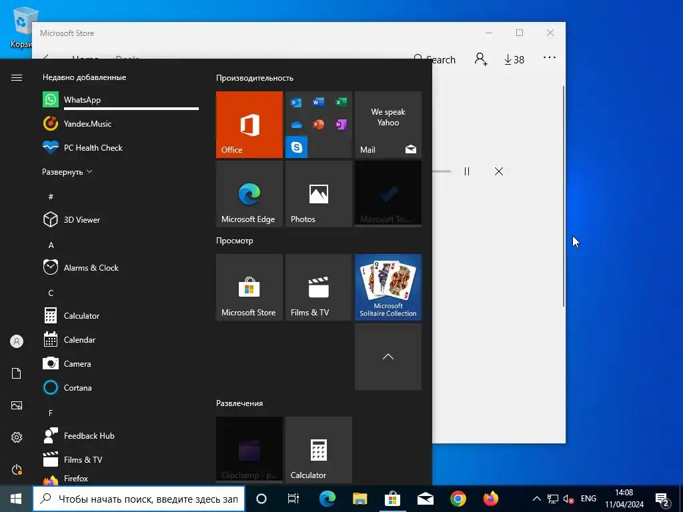
Task: Open Alarms & Clock app
Action: pos(121,268)
